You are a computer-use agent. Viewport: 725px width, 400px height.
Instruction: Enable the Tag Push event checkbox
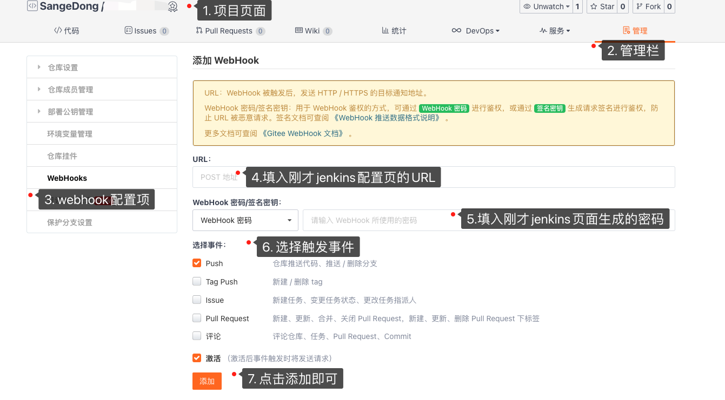[x=197, y=282]
